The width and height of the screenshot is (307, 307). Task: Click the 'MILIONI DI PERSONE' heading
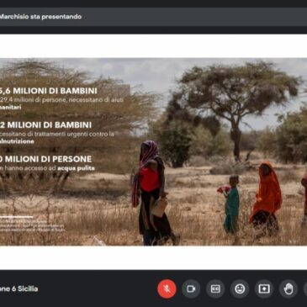(46, 159)
